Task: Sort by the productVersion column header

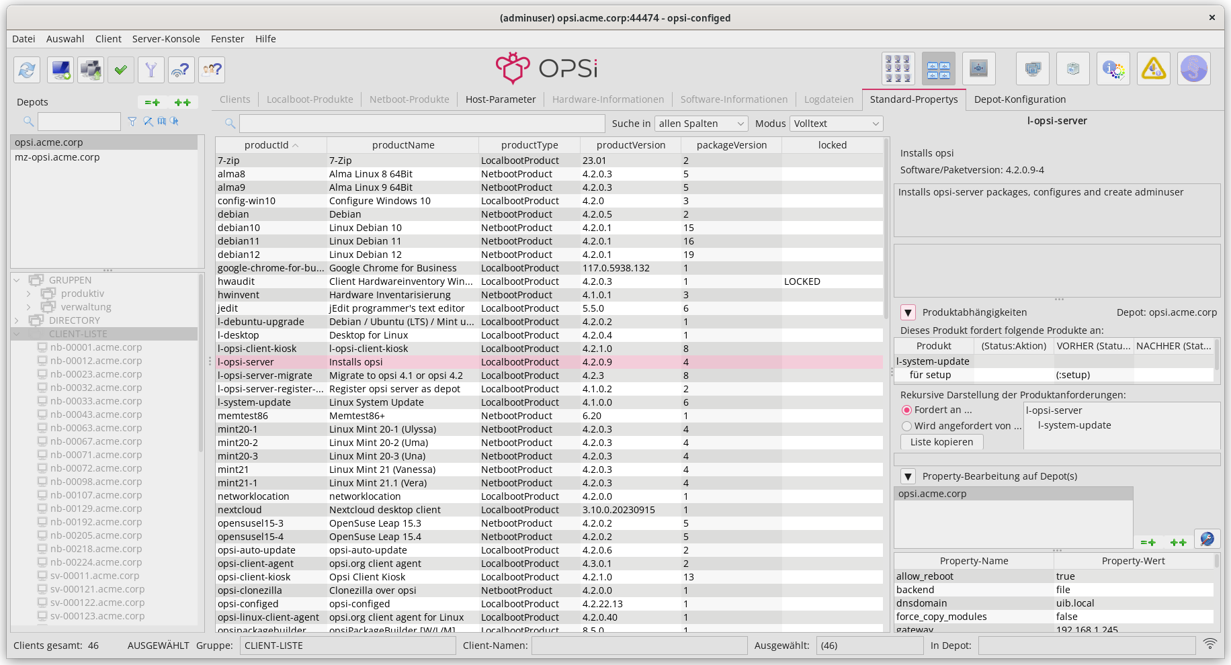Action: pyautogui.click(x=630, y=145)
